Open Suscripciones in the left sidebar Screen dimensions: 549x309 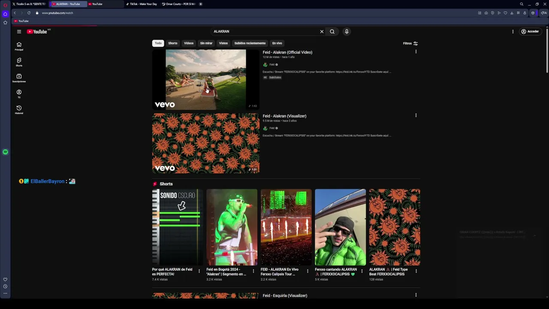[x=19, y=78]
